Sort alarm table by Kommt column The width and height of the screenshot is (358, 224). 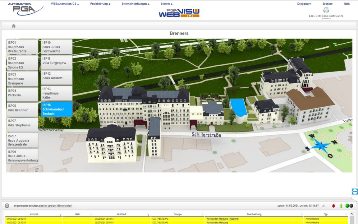34,214
